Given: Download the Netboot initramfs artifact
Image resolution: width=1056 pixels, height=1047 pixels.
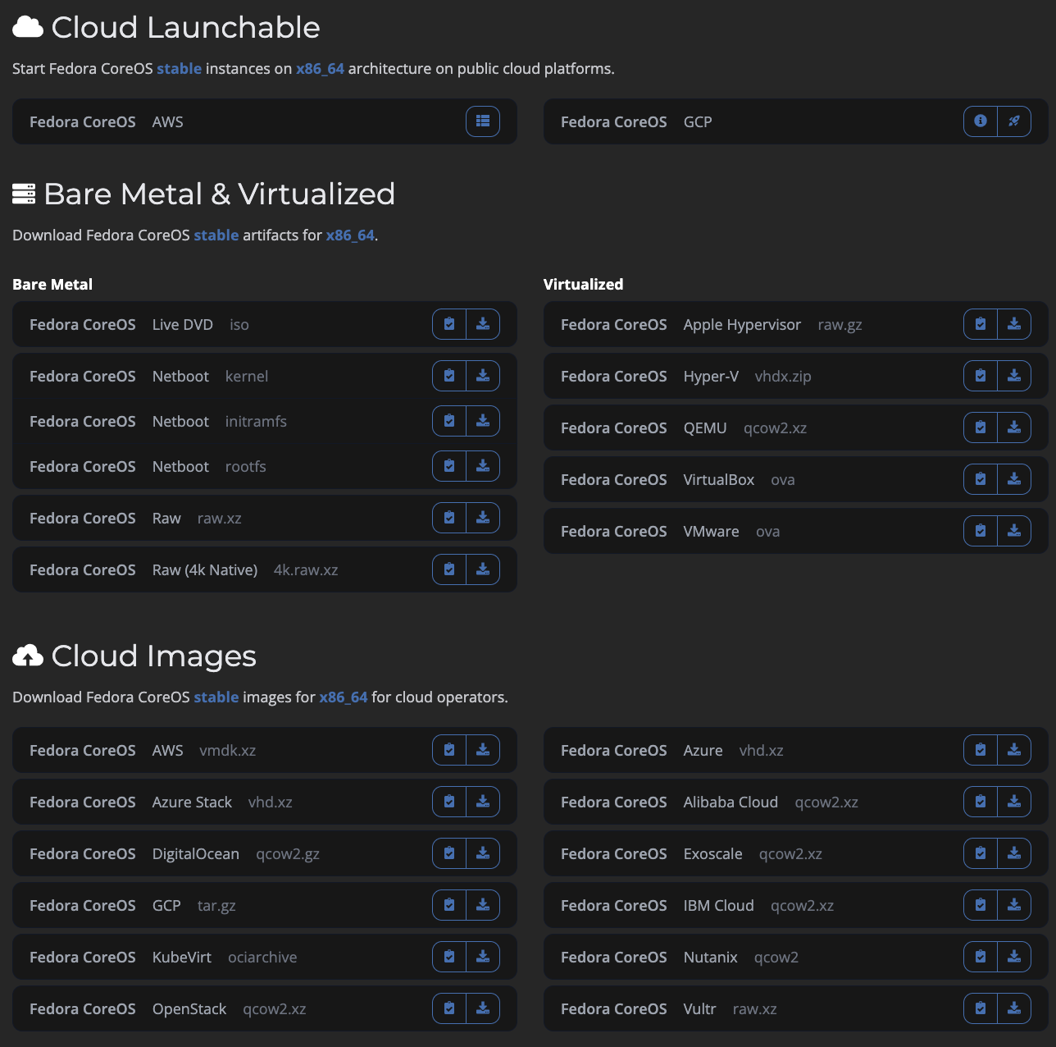Looking at the screenshot, I should pos(483,421).
